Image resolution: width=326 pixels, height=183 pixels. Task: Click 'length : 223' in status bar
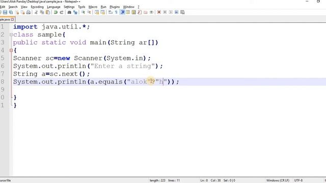157,180
